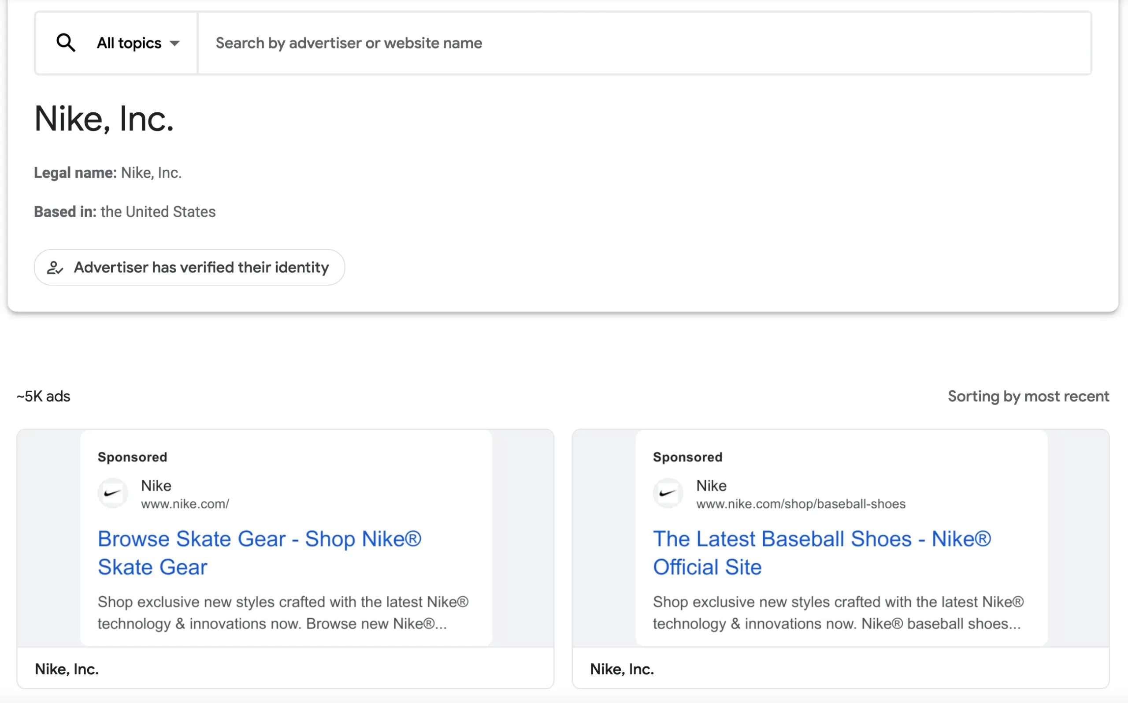The width and height of the screenshot is (1128, 703).
Task: Click the magnifying glass search icon
Action: coord(66,43)
